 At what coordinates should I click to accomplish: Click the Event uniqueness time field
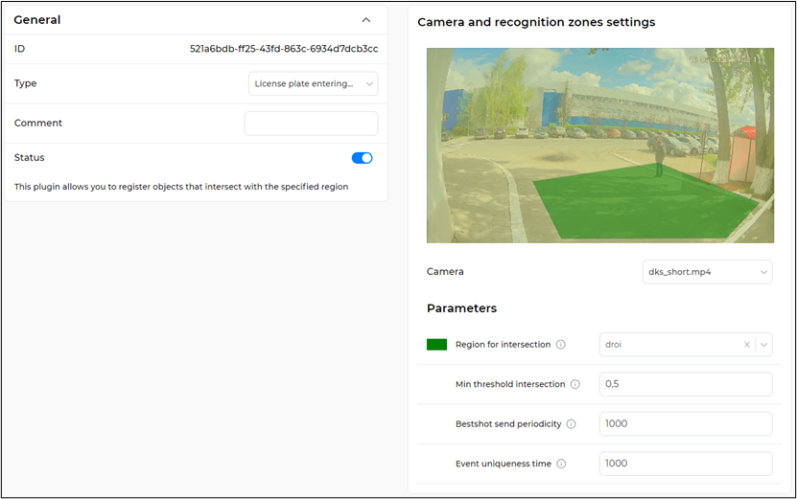point(686,464)
